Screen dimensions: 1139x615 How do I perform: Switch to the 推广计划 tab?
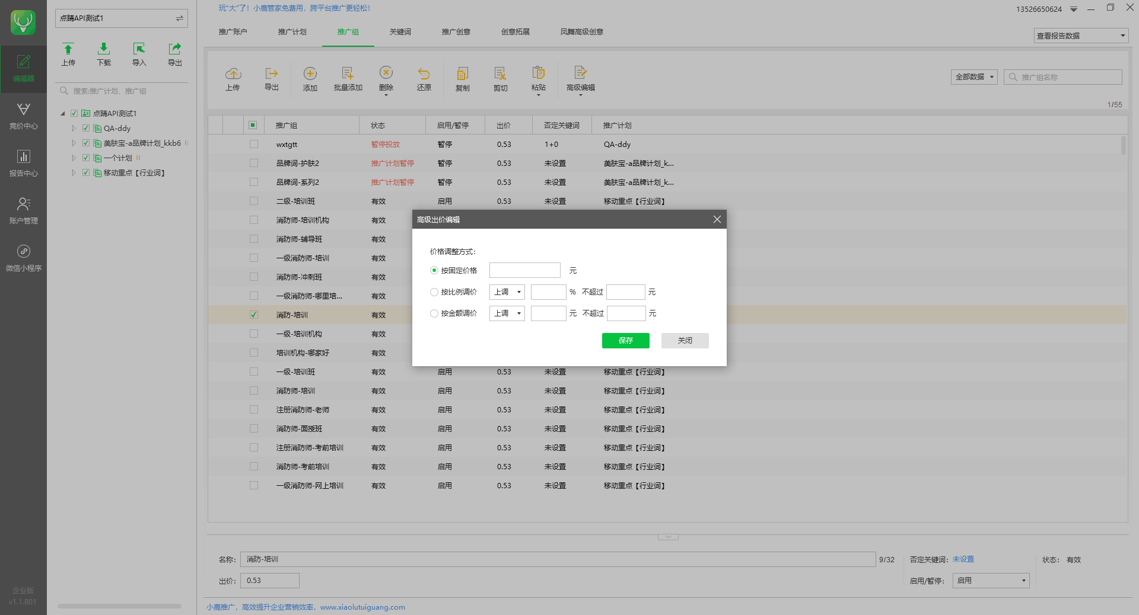292,32
